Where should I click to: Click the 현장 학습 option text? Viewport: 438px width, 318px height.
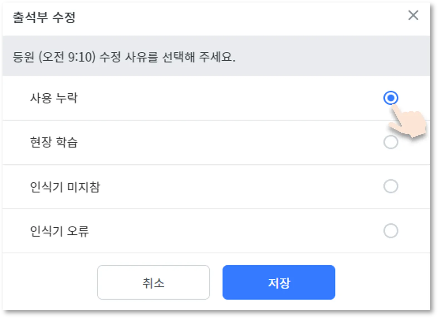pyautogui.click(x=54, y=142)
